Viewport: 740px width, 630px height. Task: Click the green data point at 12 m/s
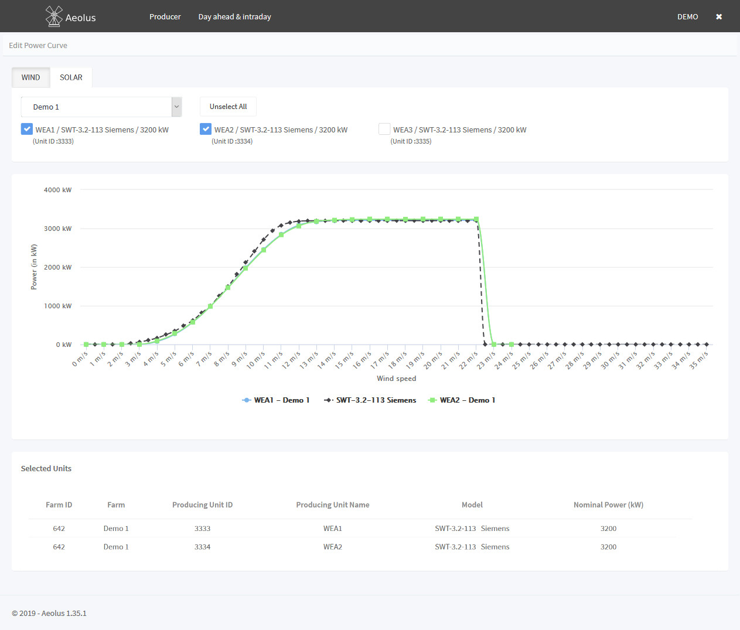click(299, 226)
